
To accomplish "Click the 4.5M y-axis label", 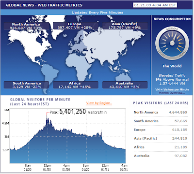I will [x=5, y=123].
